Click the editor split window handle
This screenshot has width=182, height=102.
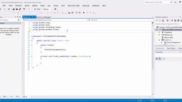(x=153, y=23)
